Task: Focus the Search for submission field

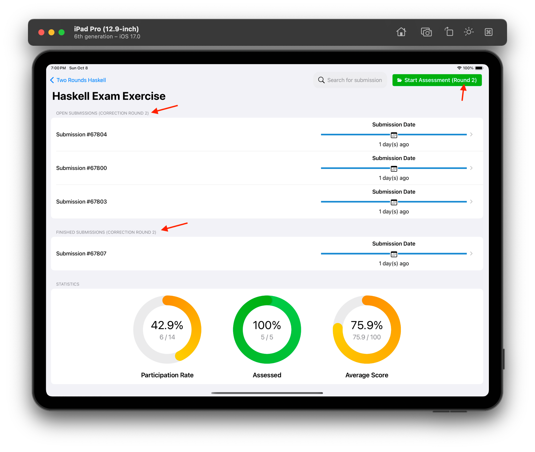Action: click(x=350, y=80)
